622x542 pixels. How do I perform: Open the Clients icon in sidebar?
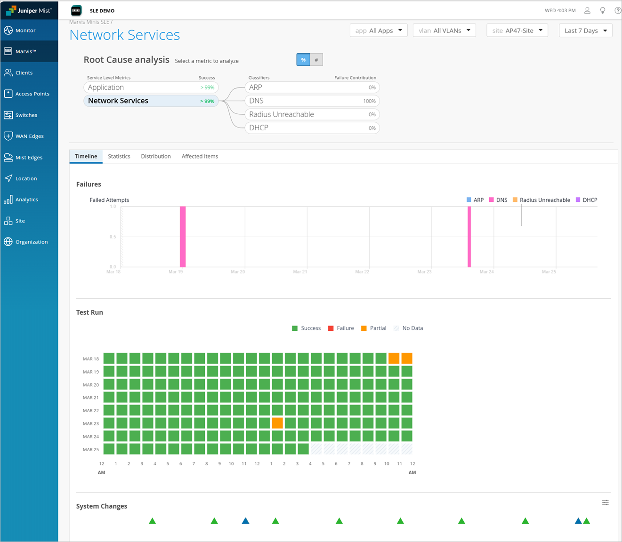pos(8,73)
